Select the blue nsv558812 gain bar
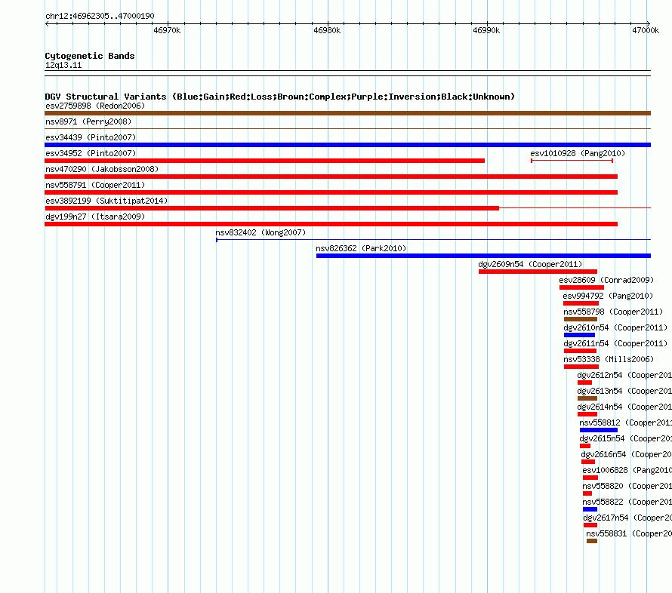The width and height of the screenshot is (672, 593). [x=599, y=430]
